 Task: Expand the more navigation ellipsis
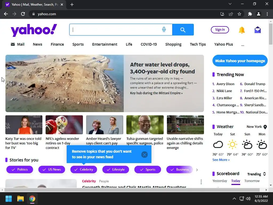(x=243, y=45)
